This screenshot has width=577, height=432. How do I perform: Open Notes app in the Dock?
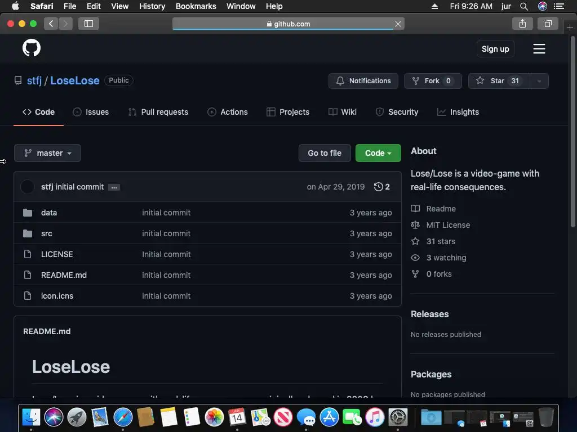pos(168,417)
